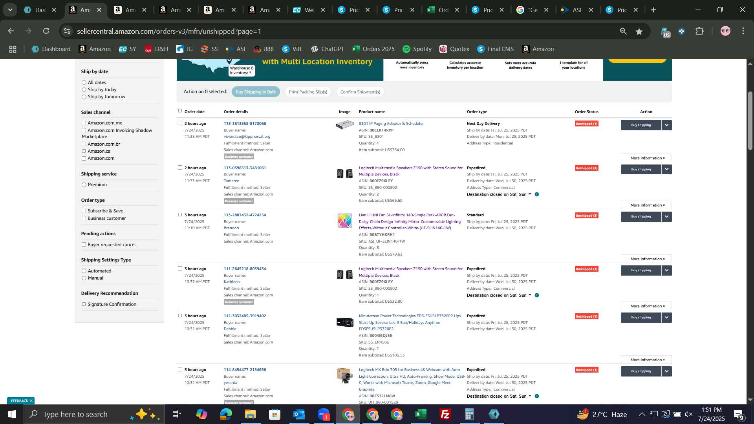Click the page vertical scrollbar thumb
The height and width of the screenshot is (424, 754).
750,121
